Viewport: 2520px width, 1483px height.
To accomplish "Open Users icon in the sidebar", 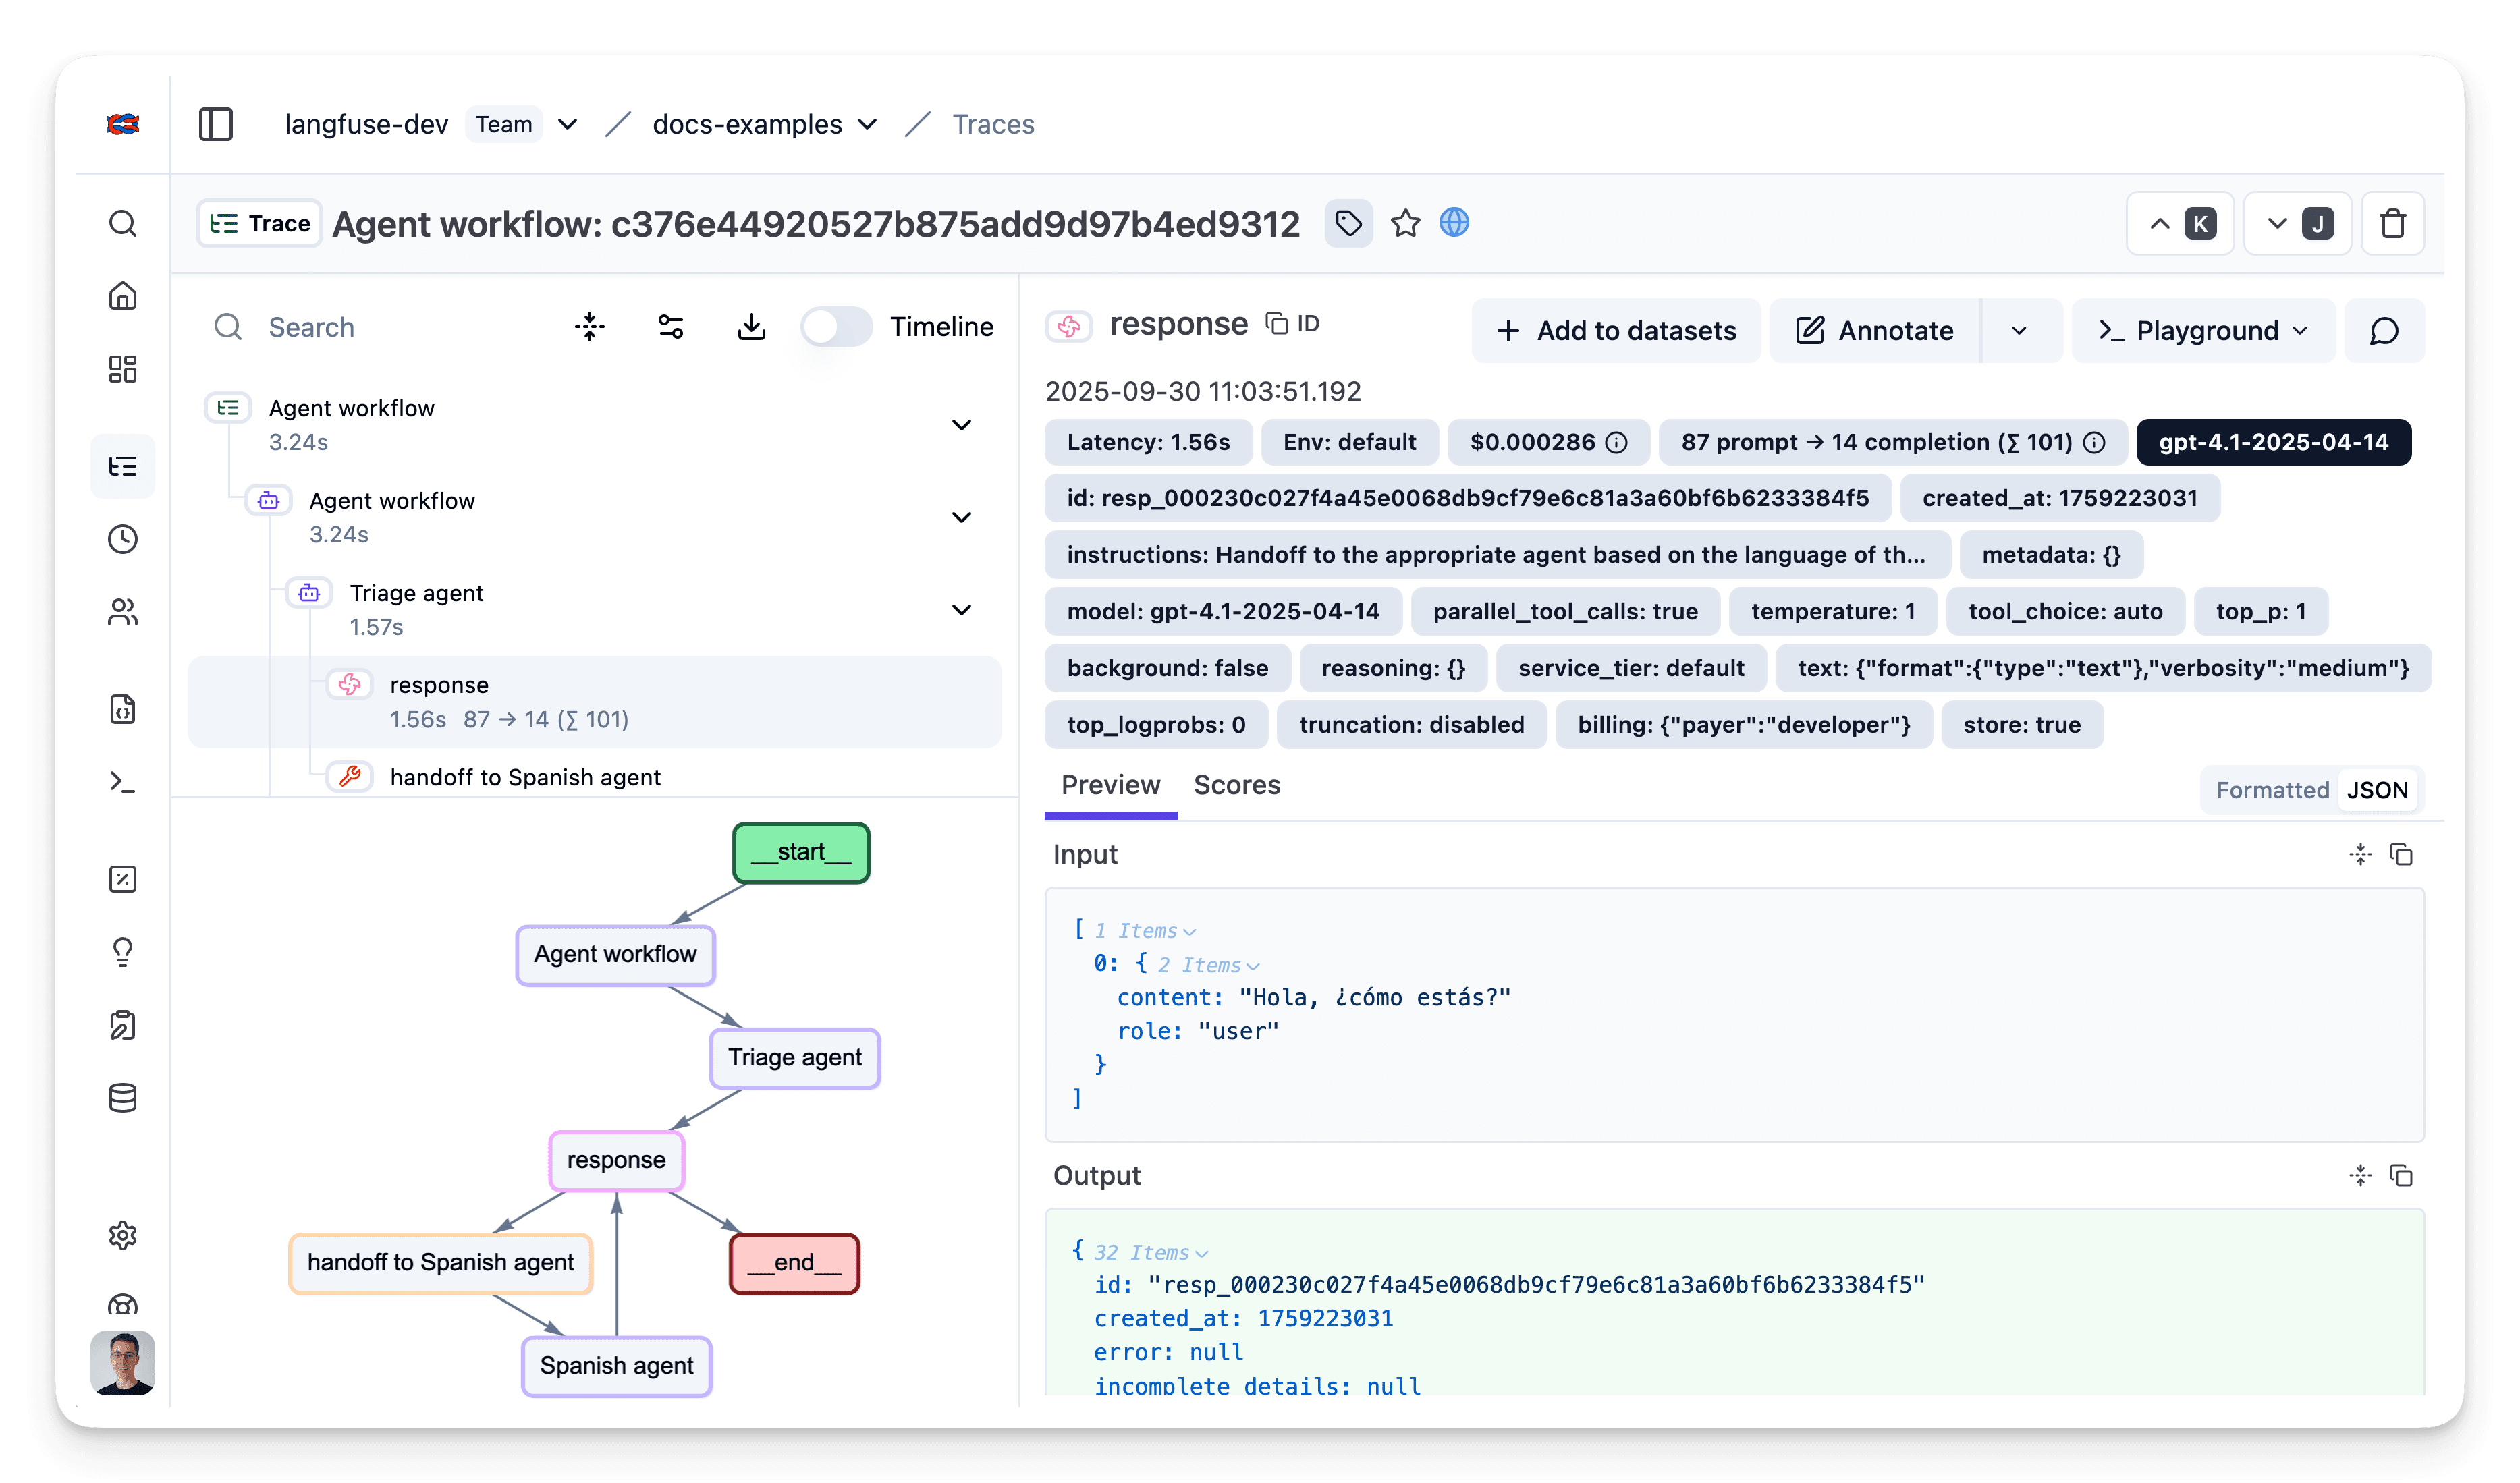I will click(x=123, y=612).
